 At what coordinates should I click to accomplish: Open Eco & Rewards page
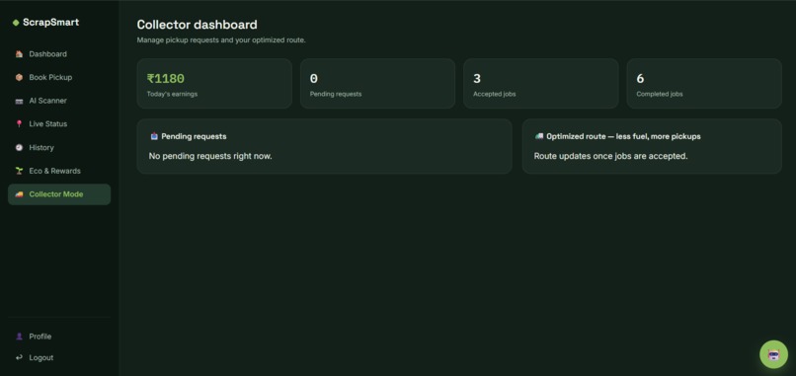pos(59,171)
